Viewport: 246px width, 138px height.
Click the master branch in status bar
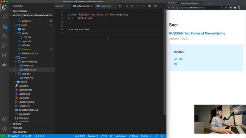tap(13, 136)
